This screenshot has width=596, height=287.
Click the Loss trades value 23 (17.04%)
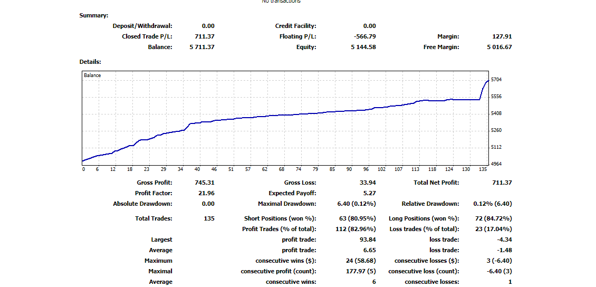point(493,229)
